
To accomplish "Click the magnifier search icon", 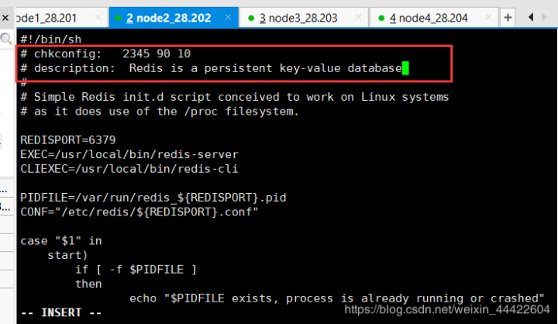I will pyautogui.click(x=5, y=37).
